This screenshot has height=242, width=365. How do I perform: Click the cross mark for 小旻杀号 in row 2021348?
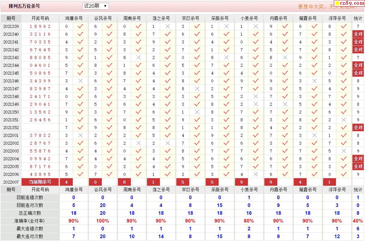256,96
